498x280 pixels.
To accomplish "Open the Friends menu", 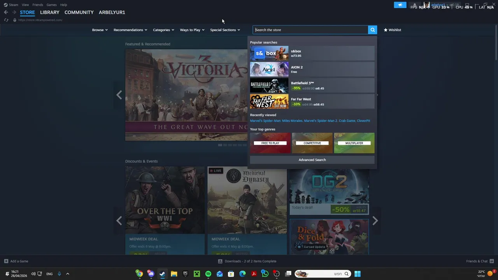I will click(38, 5).
